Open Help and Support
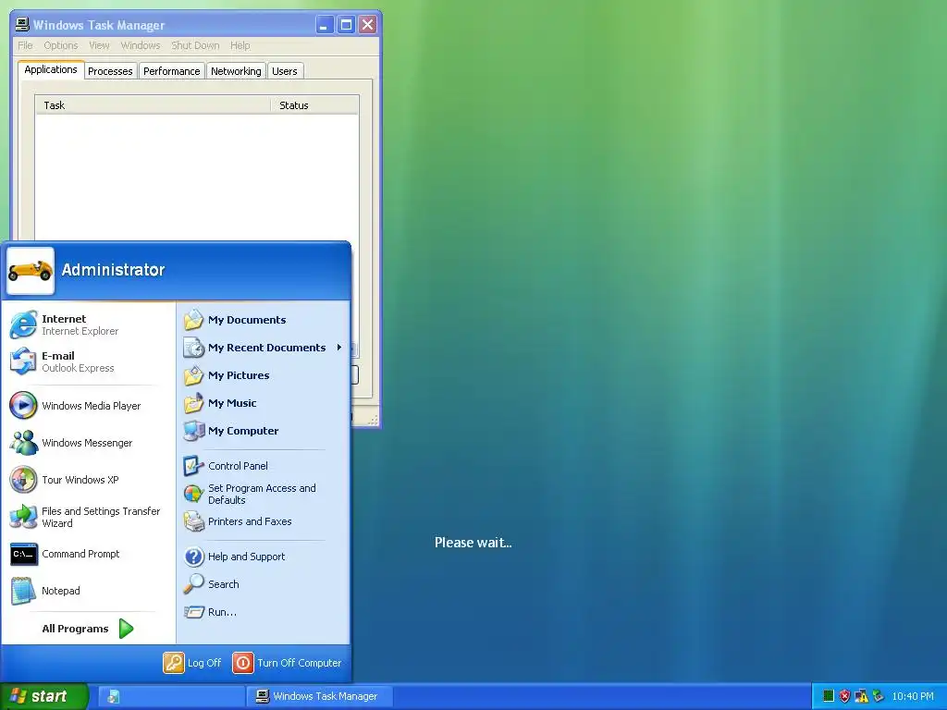The image size is (947, 710). [x=264, y=557]
